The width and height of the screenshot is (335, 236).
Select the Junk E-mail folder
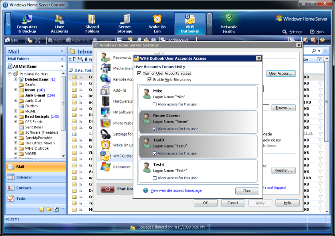click(x=35, y=95)
